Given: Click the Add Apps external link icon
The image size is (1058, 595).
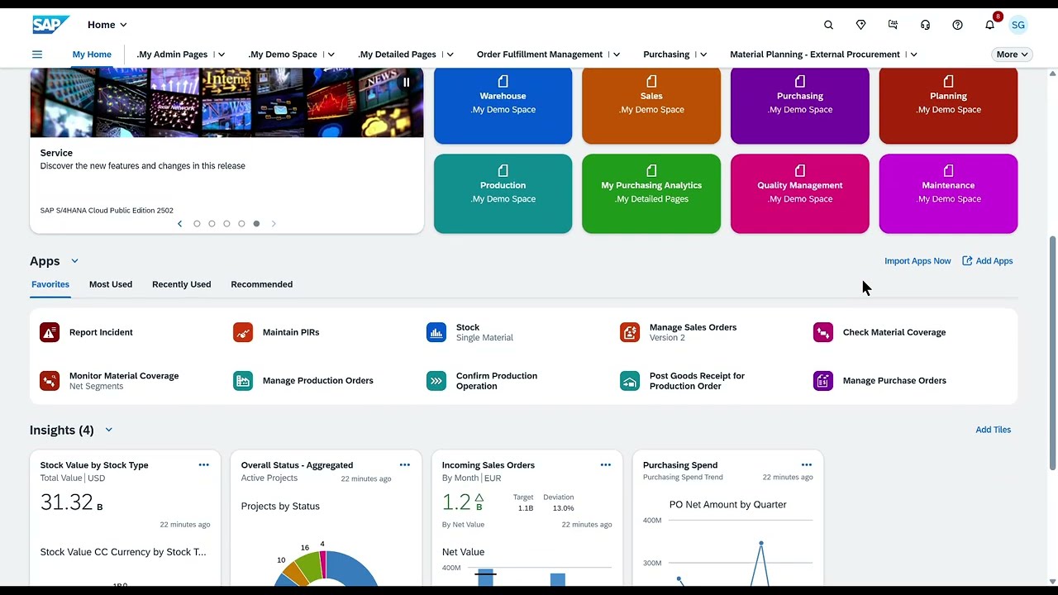Looking at the screenshot, I should tap(967, 261).
